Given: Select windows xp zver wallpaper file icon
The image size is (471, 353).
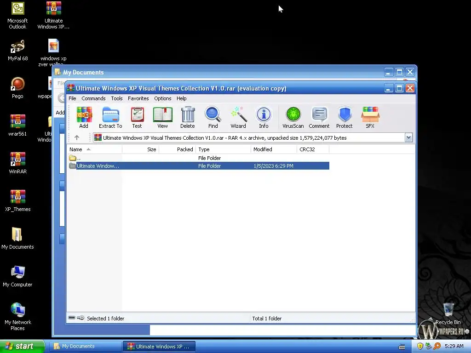Looking at the screenshot, I should pos(53,52).
